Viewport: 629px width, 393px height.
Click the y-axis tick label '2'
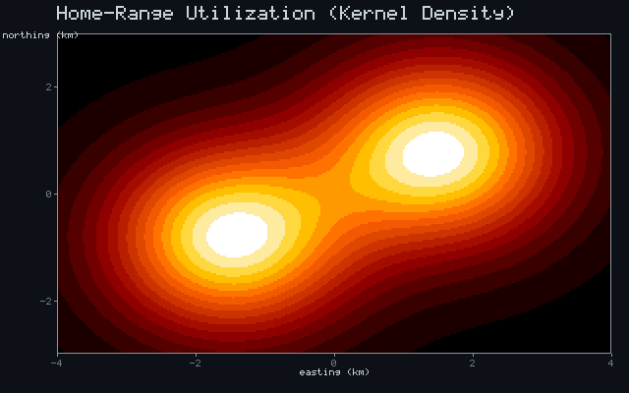tap(48, 87)
